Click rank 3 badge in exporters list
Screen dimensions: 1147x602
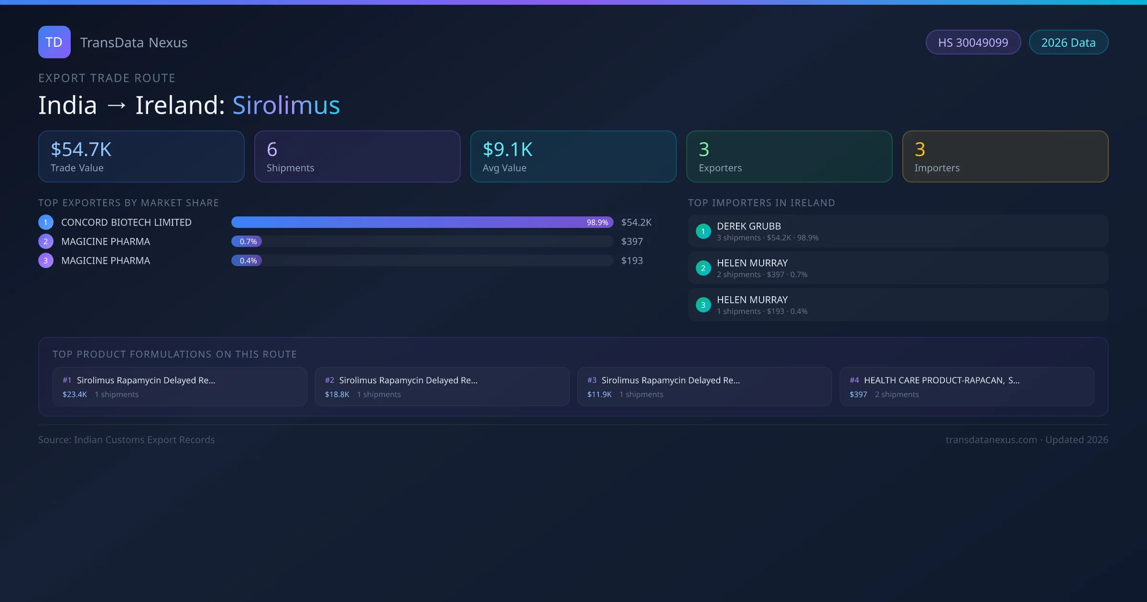(46, 260)
